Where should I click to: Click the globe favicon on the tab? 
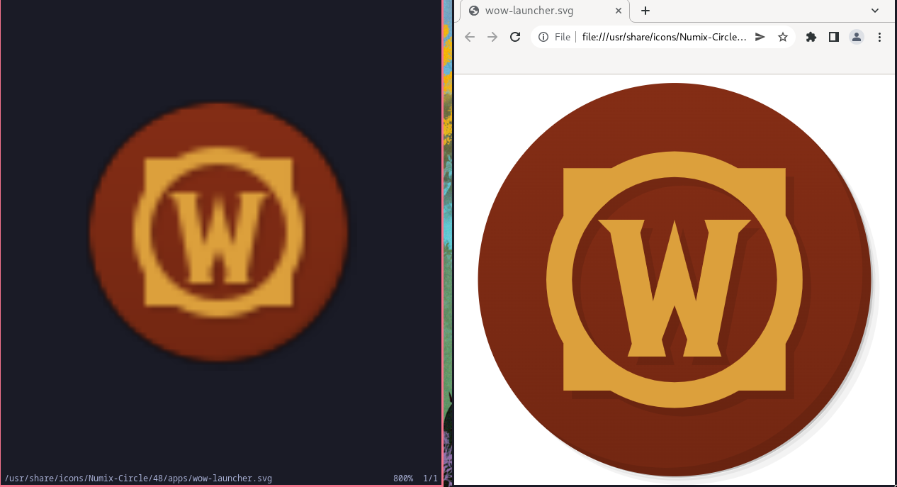click(474, 11)
